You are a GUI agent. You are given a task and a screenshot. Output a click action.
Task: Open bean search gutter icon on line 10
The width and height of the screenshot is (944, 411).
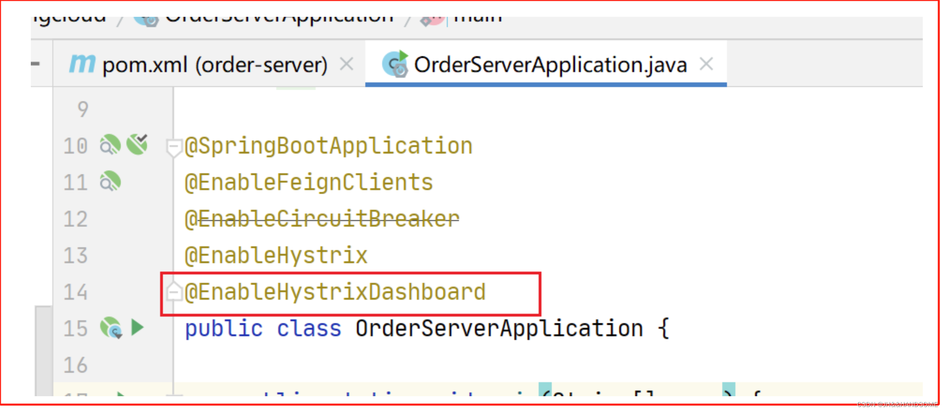(x=110, y=145)
